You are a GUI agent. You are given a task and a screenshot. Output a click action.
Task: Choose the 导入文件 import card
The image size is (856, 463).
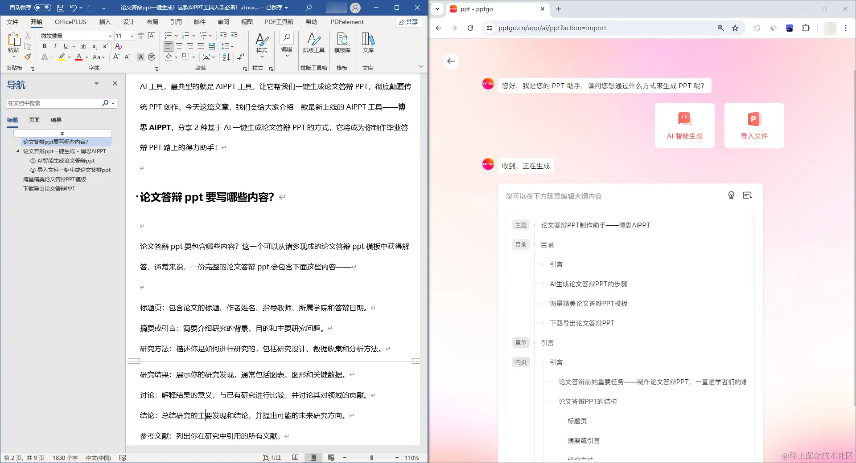(x=754, y=126)
